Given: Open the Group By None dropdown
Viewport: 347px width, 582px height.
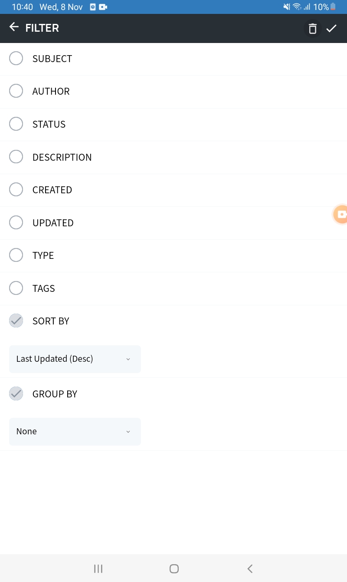Looking at the screenshot, I should pos(75,432).
